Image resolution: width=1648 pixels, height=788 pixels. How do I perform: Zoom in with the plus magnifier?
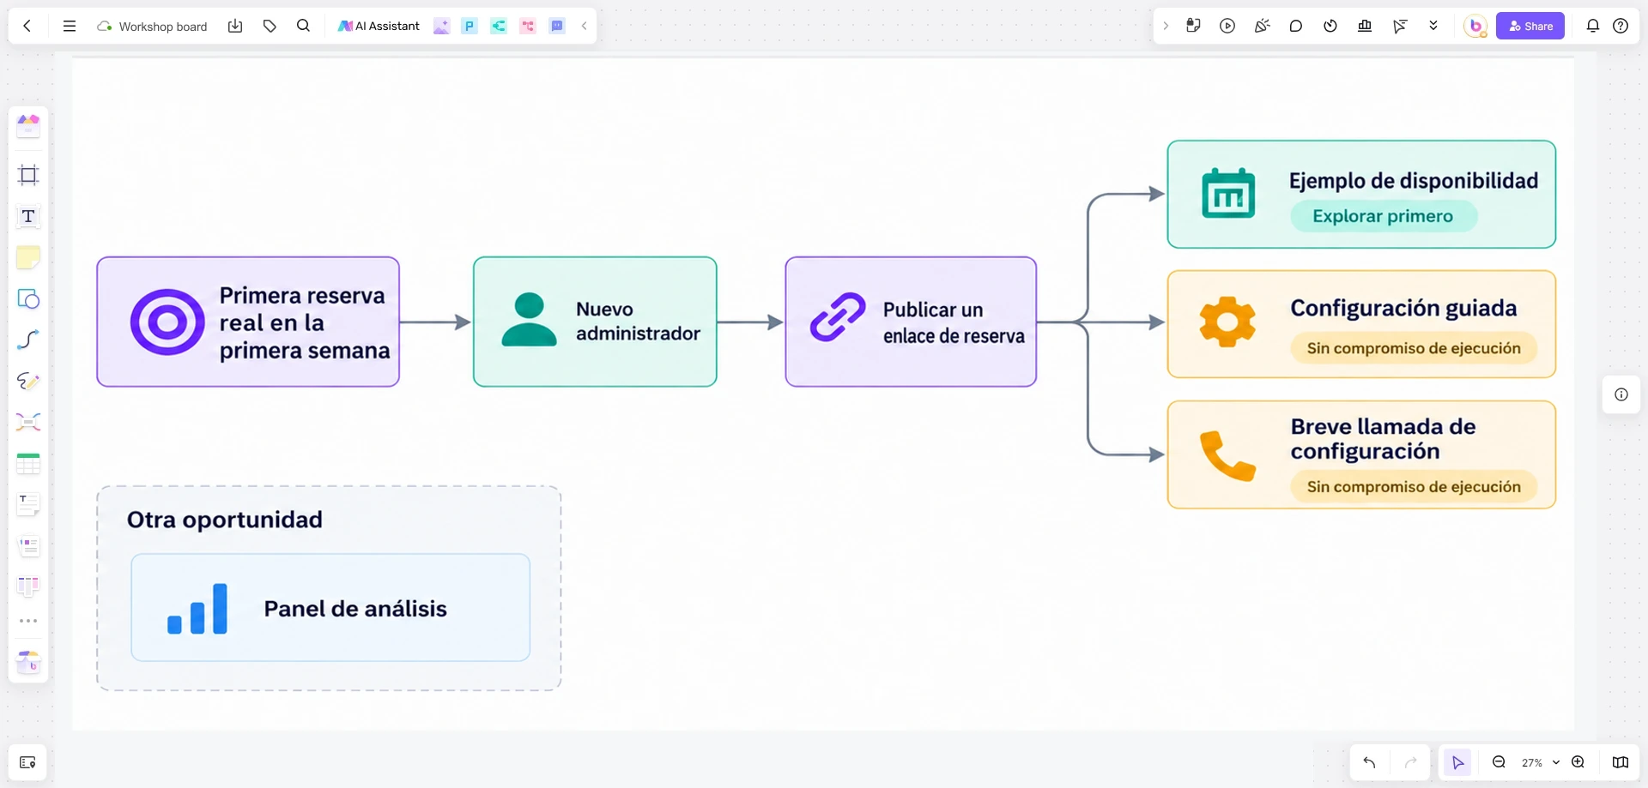(x=1578, y=762)
